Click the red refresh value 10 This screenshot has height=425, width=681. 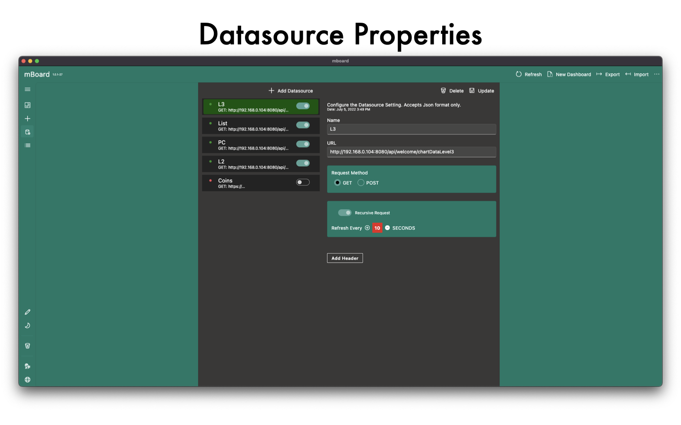click(377, 228)
